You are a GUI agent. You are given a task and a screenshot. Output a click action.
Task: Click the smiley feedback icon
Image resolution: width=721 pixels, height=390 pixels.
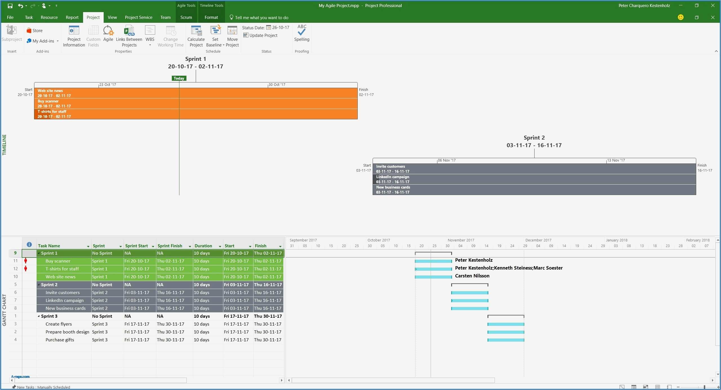(x=680, y=17)
